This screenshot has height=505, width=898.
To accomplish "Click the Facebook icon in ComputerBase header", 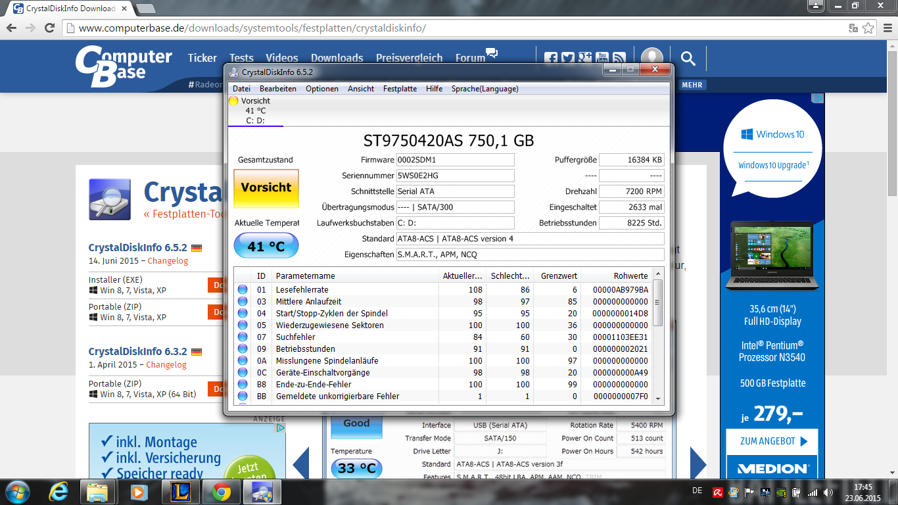I will tap(551, 59).
